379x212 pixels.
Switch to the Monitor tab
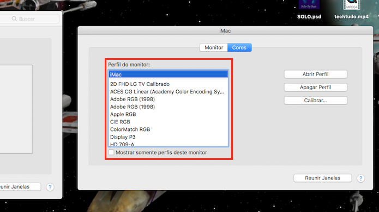(x=214, y=47)
